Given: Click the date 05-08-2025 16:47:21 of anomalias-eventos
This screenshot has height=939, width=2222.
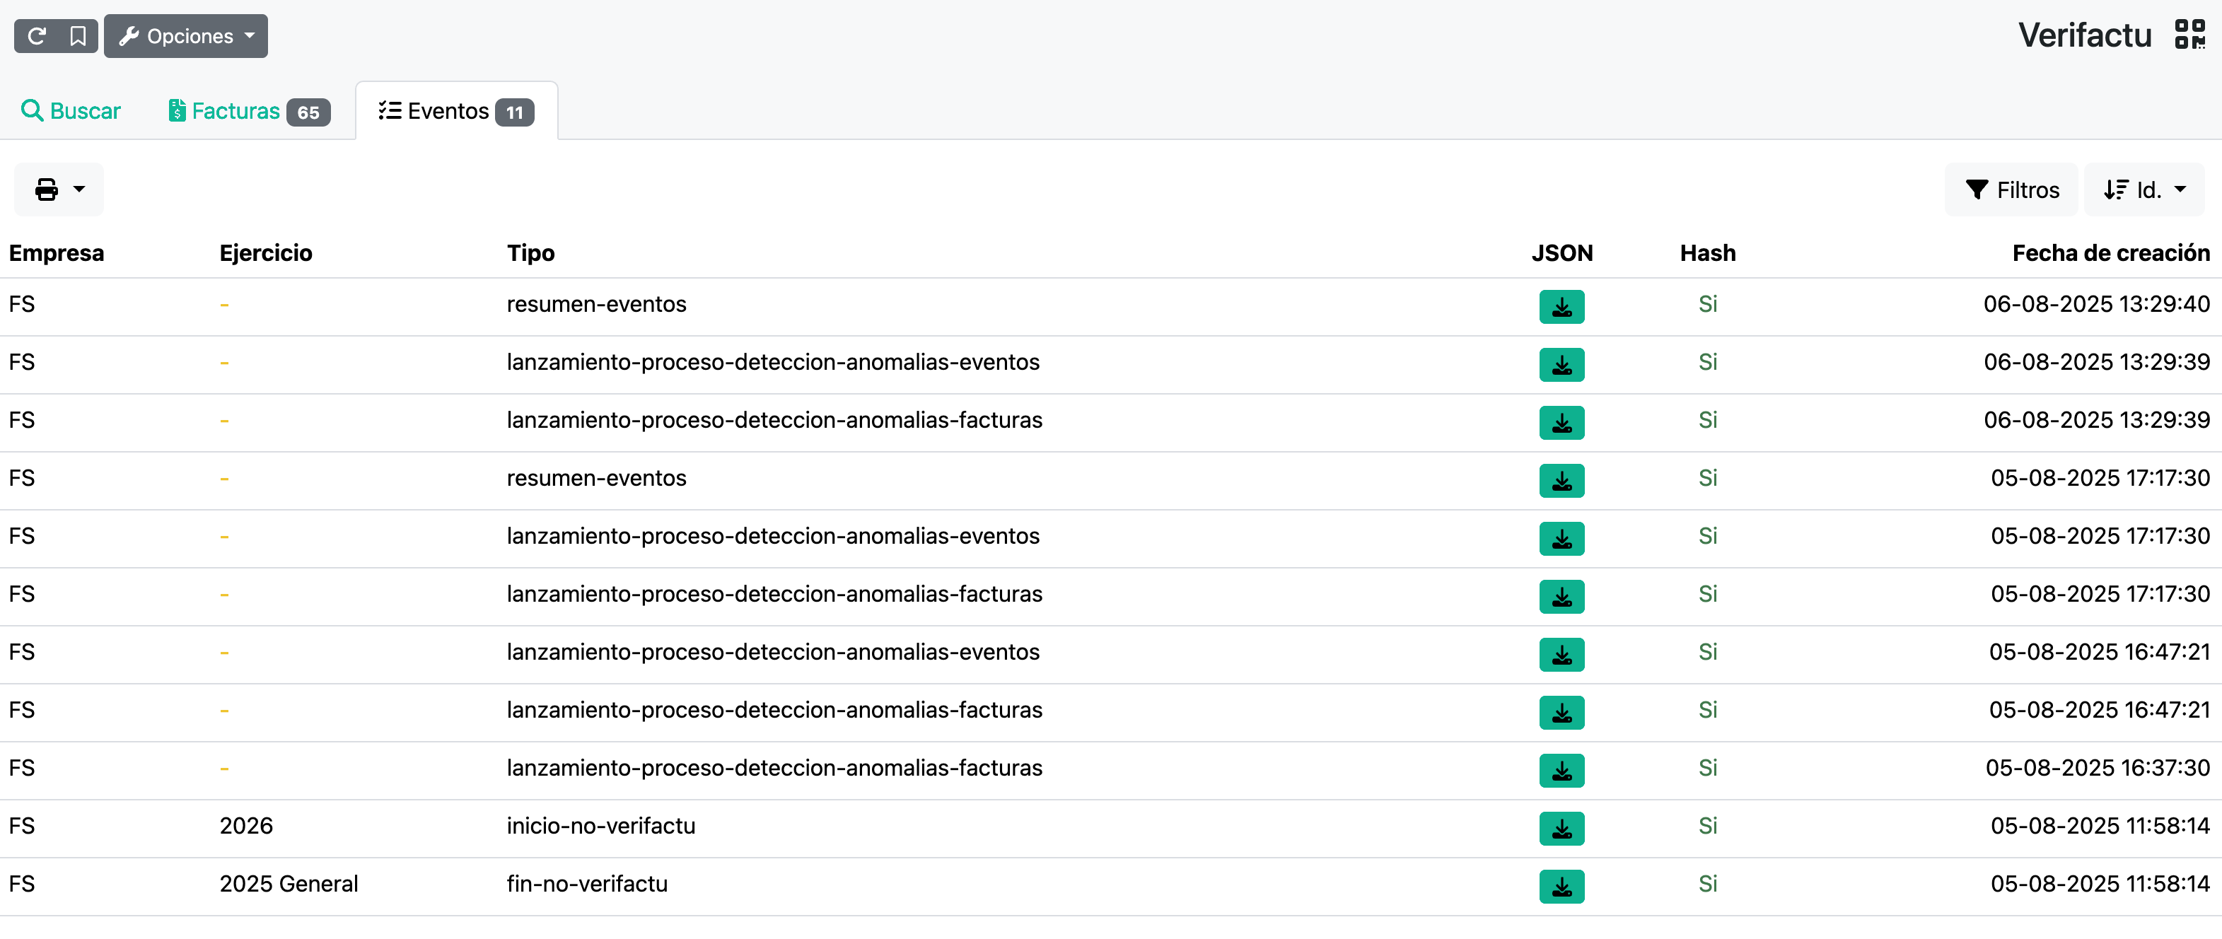Looking at the screenshot, I should tap(2099, 651).
